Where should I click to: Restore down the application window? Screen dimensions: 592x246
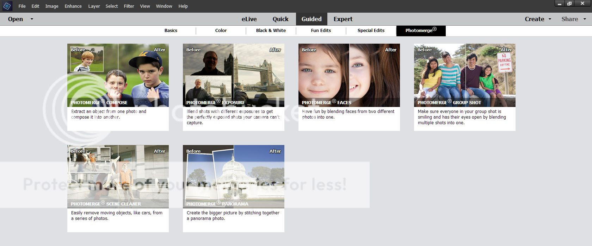pos(569,4)
